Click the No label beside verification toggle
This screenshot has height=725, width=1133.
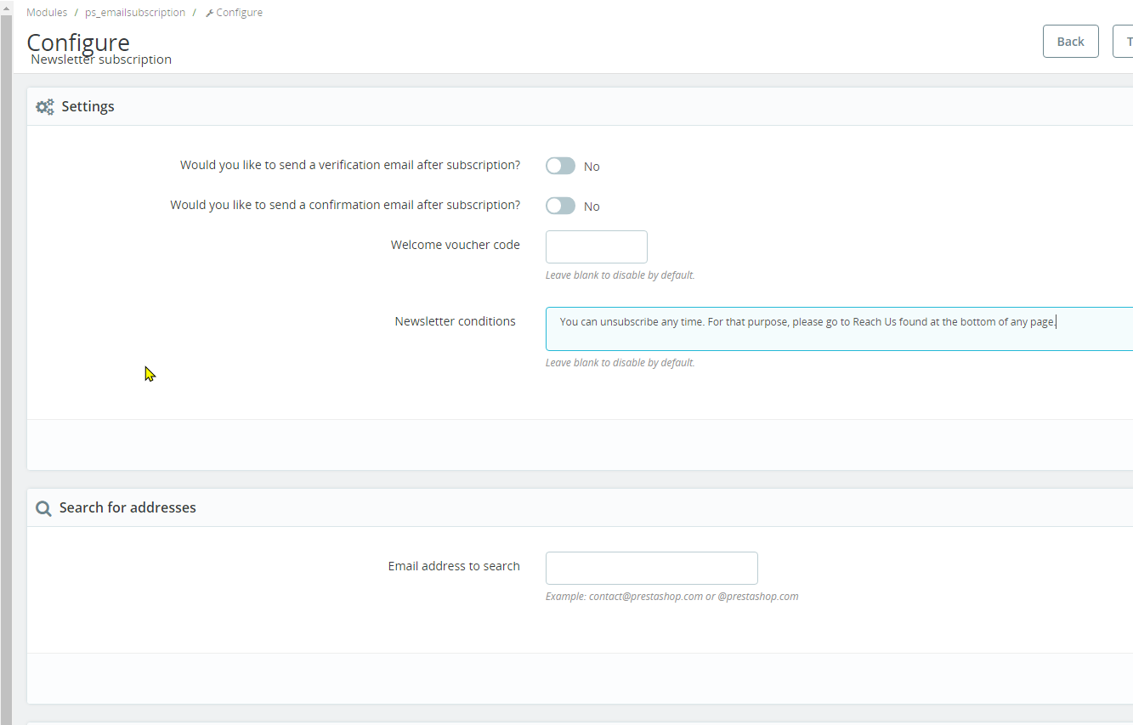[x=592, y=167]
